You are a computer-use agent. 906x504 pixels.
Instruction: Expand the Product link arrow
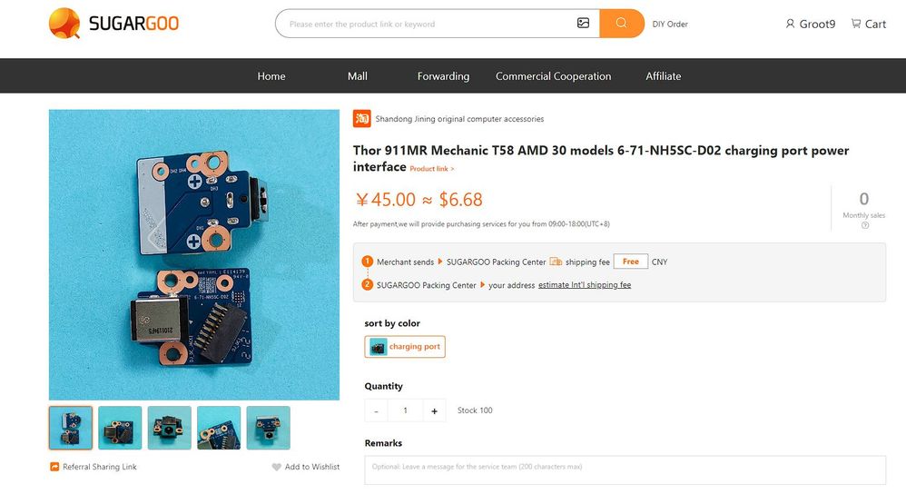click(432, 169)
